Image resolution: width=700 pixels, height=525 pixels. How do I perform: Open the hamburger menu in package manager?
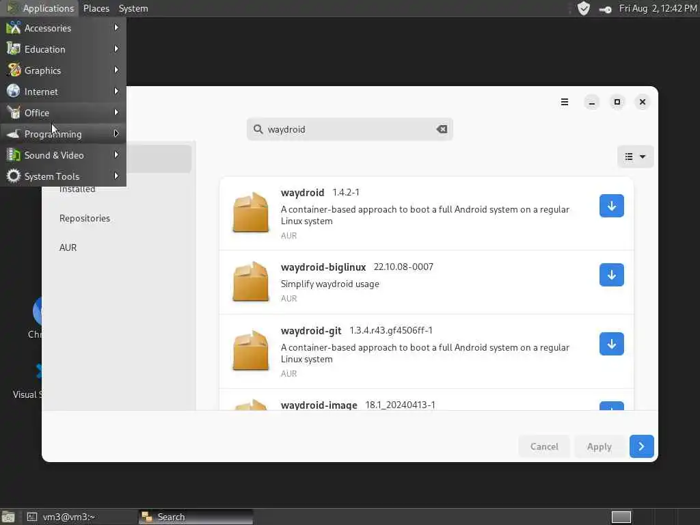click(x=564, y=102)
